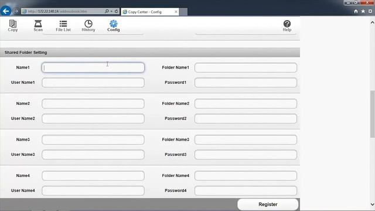
Task: Click the Password2 input field
Action: [246, 118]
